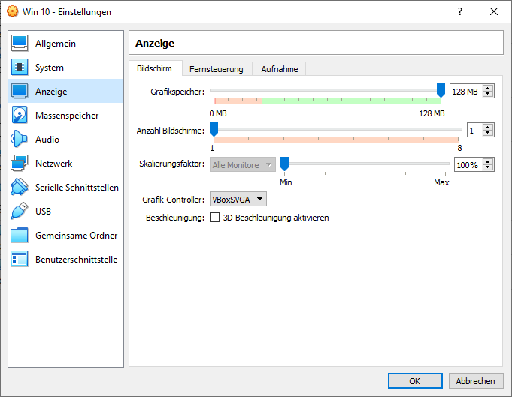
Task: Cancel with the Abbrechen button
Action: pyautogui.click(x=476, y=381)
